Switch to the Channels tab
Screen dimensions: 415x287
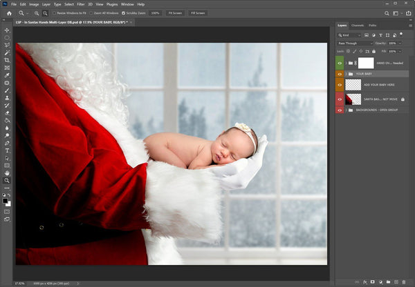358,26
